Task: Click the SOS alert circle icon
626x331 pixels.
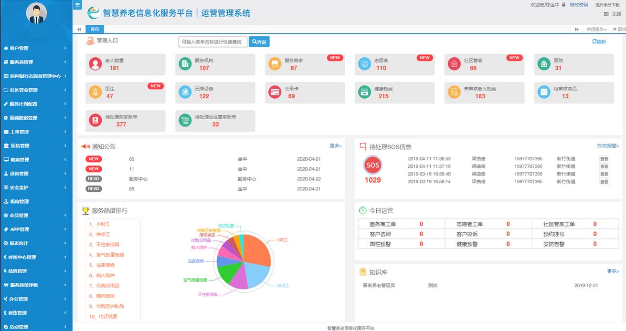Action: pyautogui.click(x=372, y=165)
